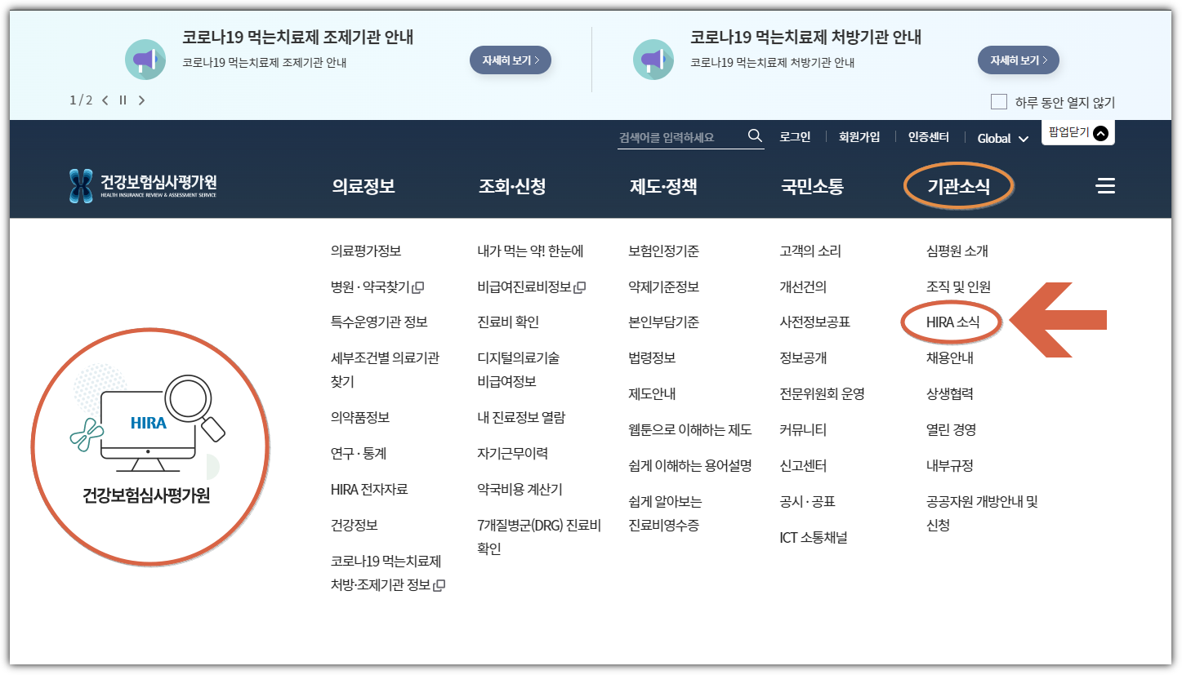Screen dimensions: 1182x675
Task: Click megaphone icon for 조제기관 안내
Action: [x=145, y=60]
